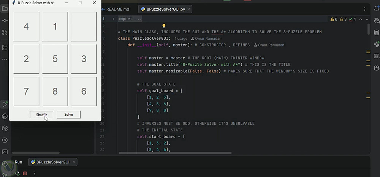Click the Omar Ramadan author hint beside __init__
Viewport: 380px width, 177px height.
(269, 45)
